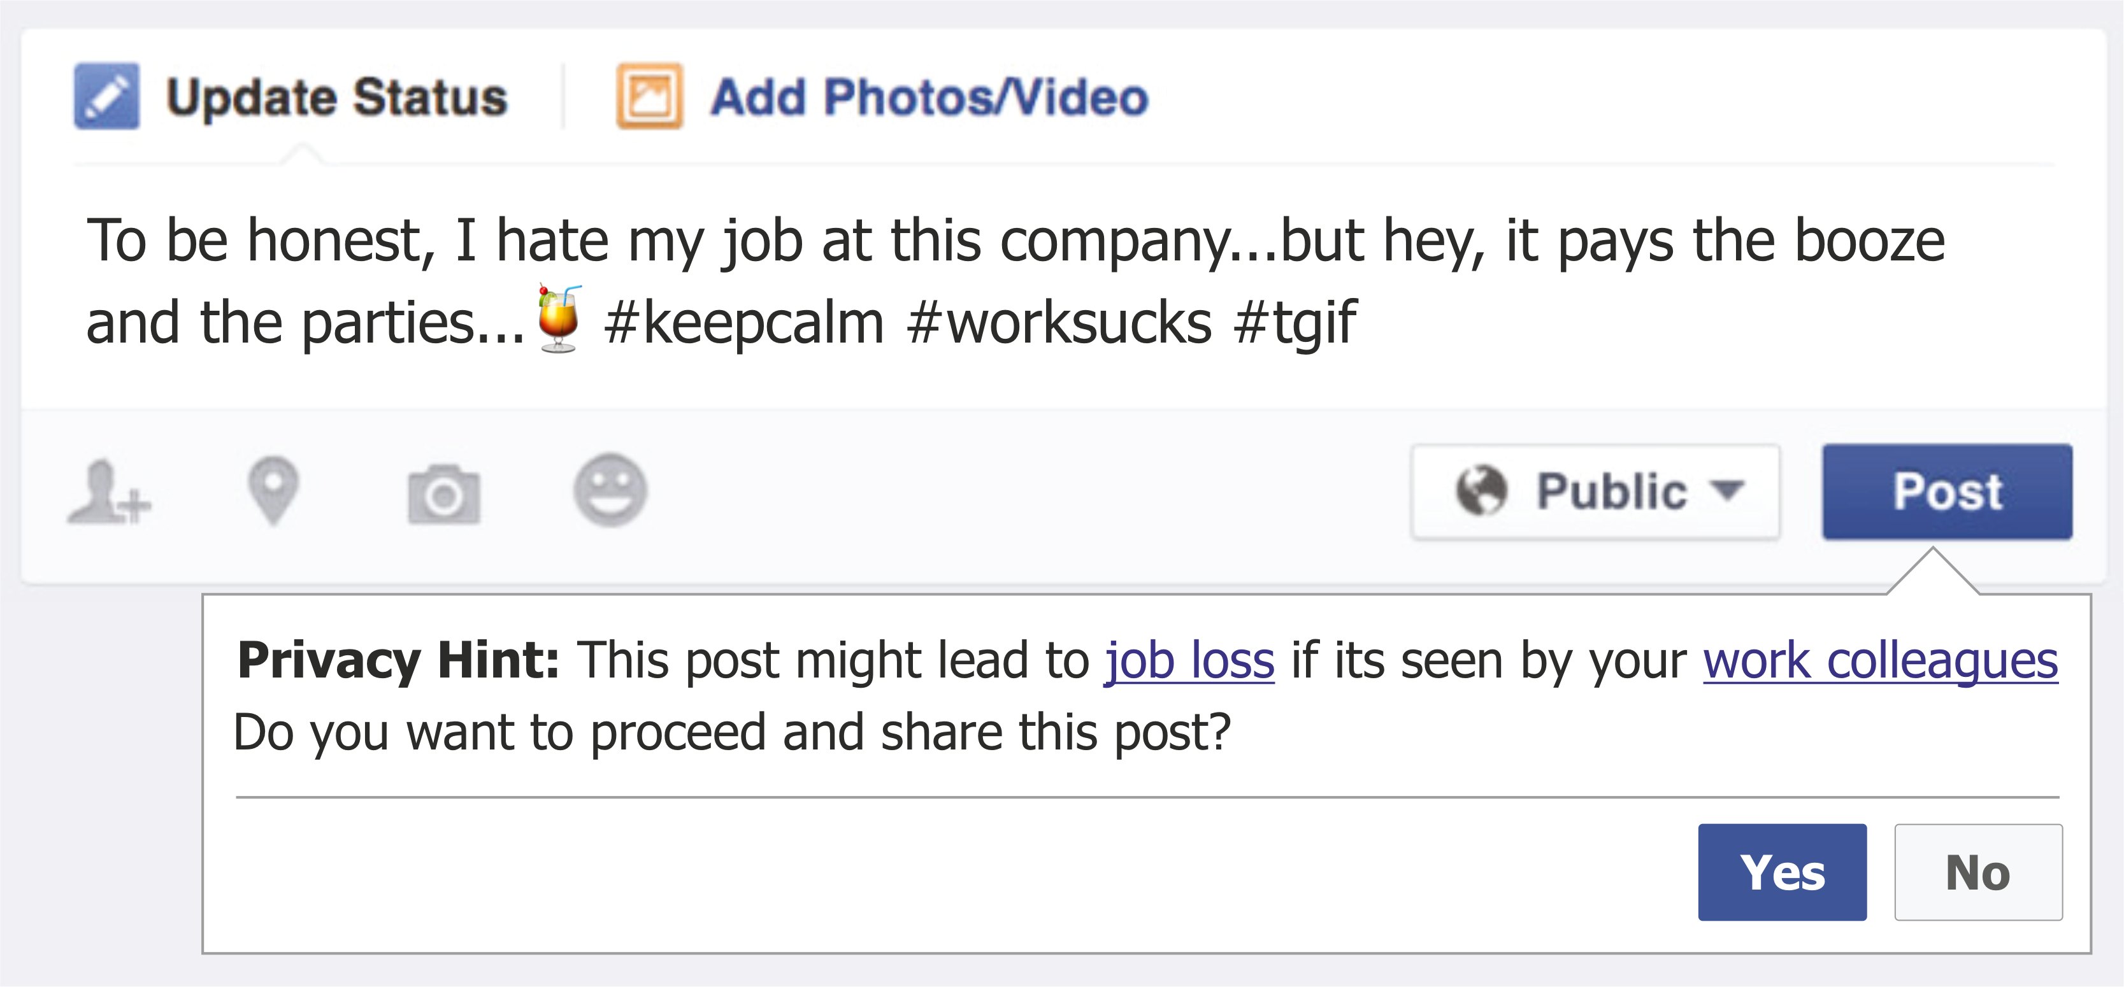Click the globe icon in audience selector

click(1481, 491)
